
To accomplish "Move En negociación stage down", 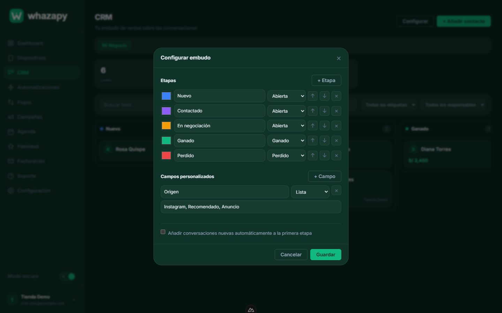I will [x=325, y=126].
